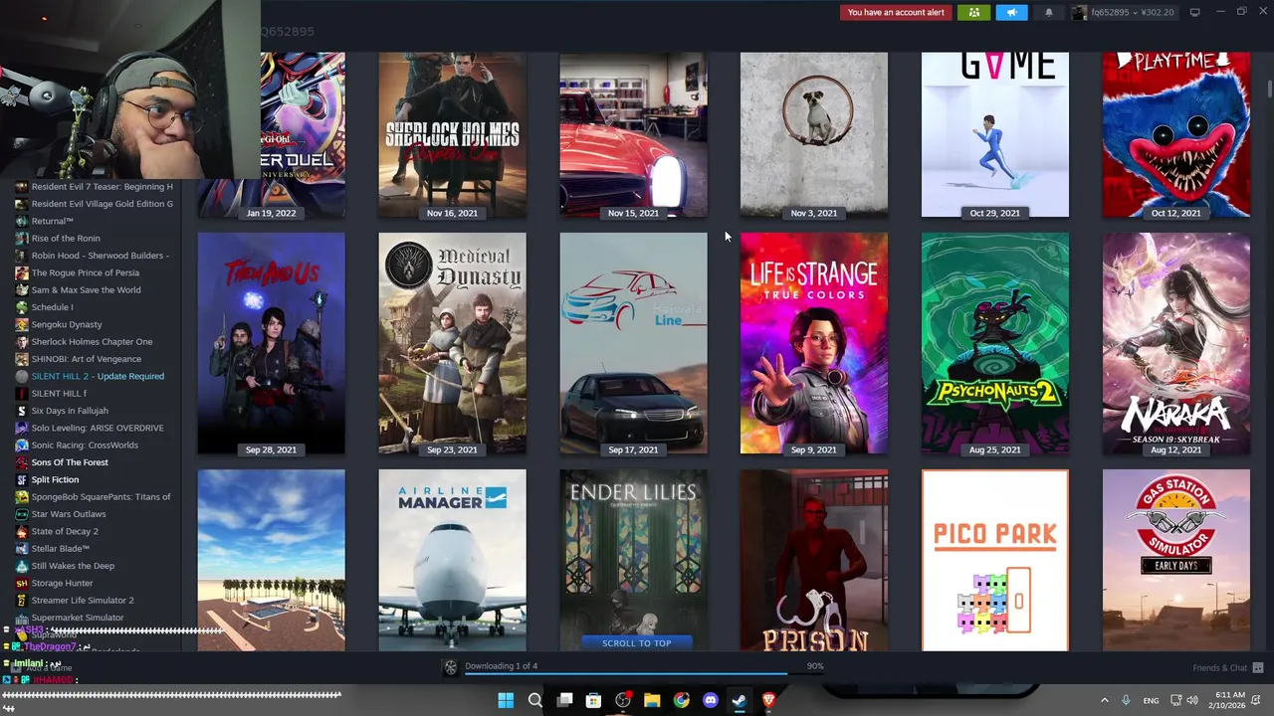Open the volume tray icon
Viewport: 1274px width, 716px height.
pyautogui.click(x=1193, y=700)
